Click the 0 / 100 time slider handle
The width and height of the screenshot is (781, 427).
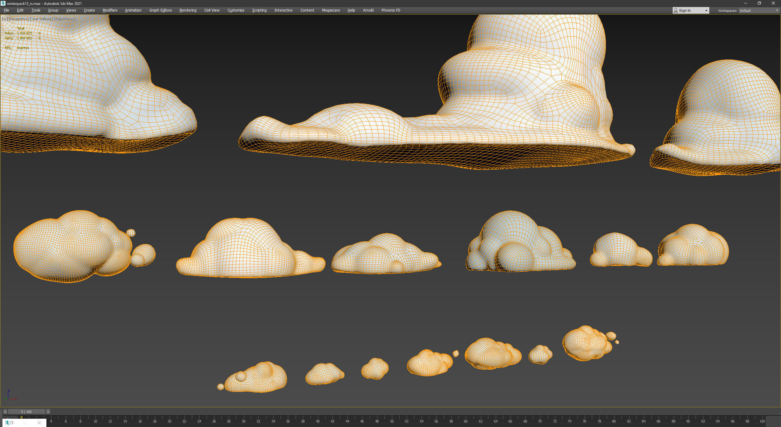pos(26,412)
